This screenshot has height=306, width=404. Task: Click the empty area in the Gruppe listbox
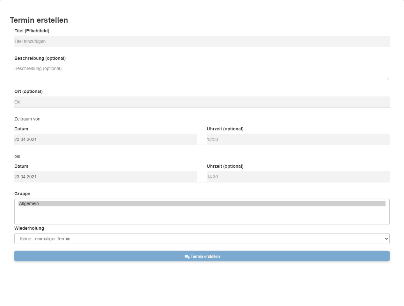(202, 216)
